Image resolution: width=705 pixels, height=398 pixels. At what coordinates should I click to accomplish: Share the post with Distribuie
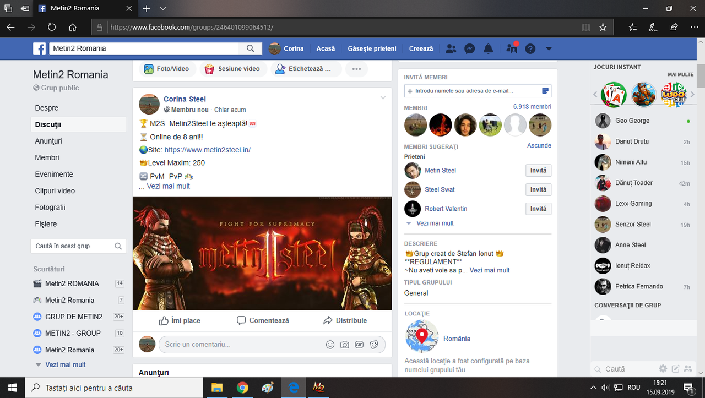click(345, 320)
